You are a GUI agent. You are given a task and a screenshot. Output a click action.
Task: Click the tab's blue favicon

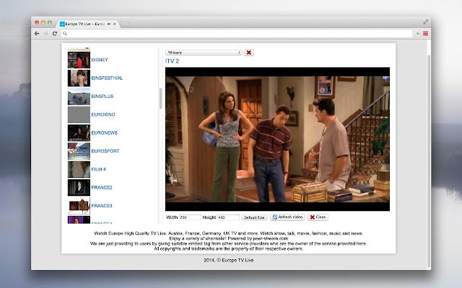pyautogui.click(x=62, y=24)
